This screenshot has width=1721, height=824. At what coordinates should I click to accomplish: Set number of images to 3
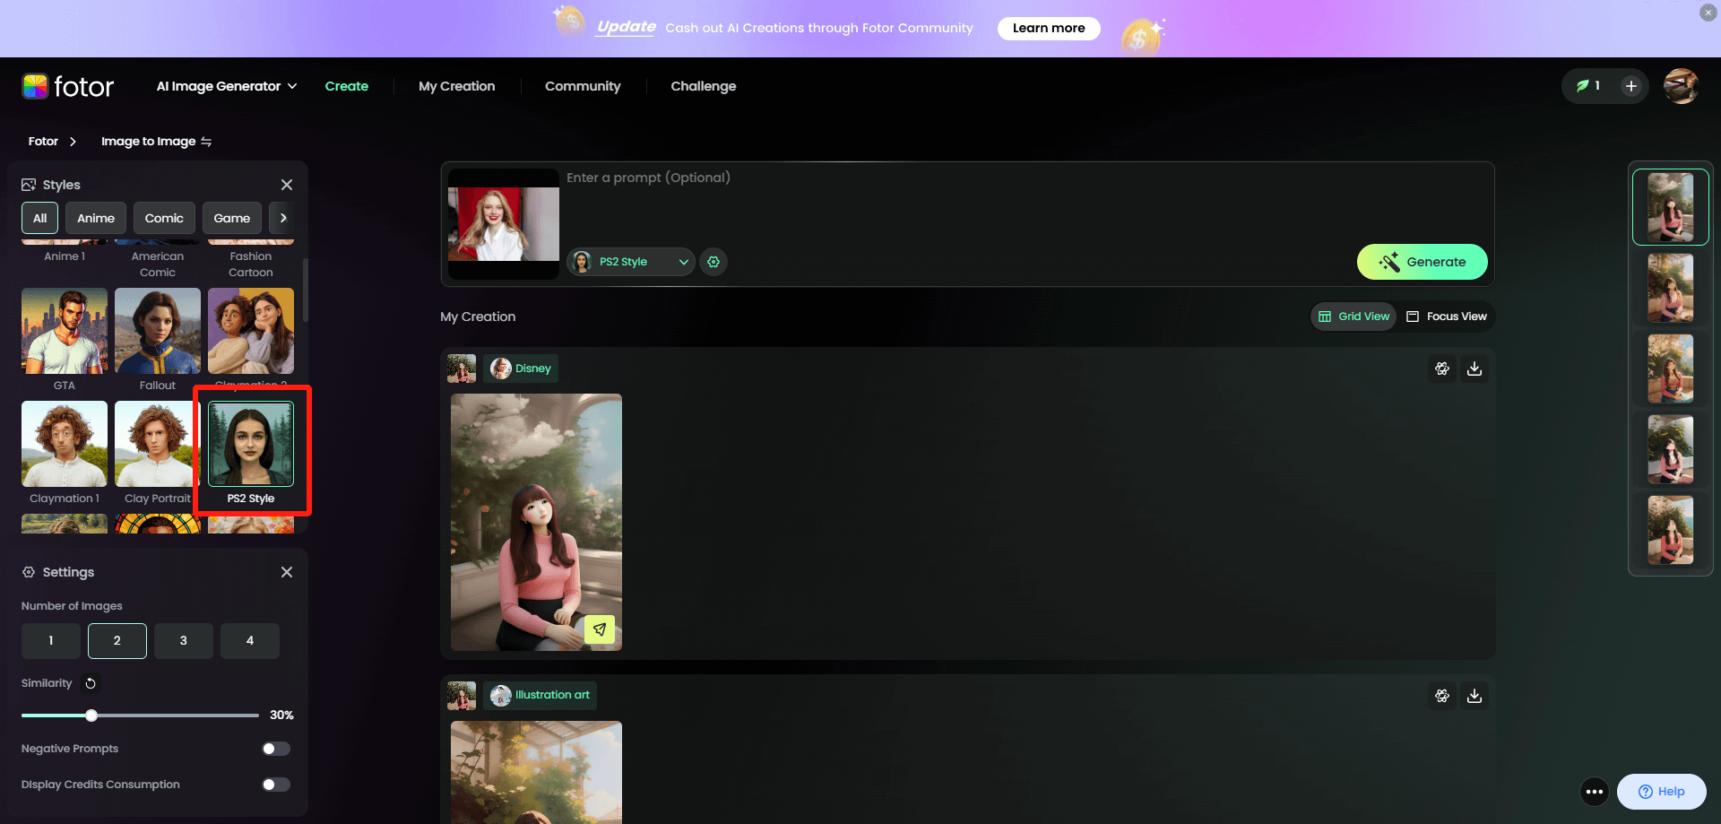click(x=183, y=641)
